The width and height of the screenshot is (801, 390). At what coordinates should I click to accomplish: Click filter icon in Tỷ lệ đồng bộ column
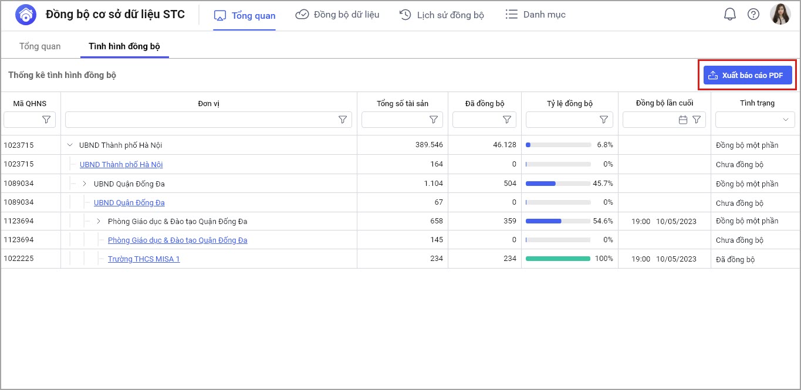click(604, 120)
